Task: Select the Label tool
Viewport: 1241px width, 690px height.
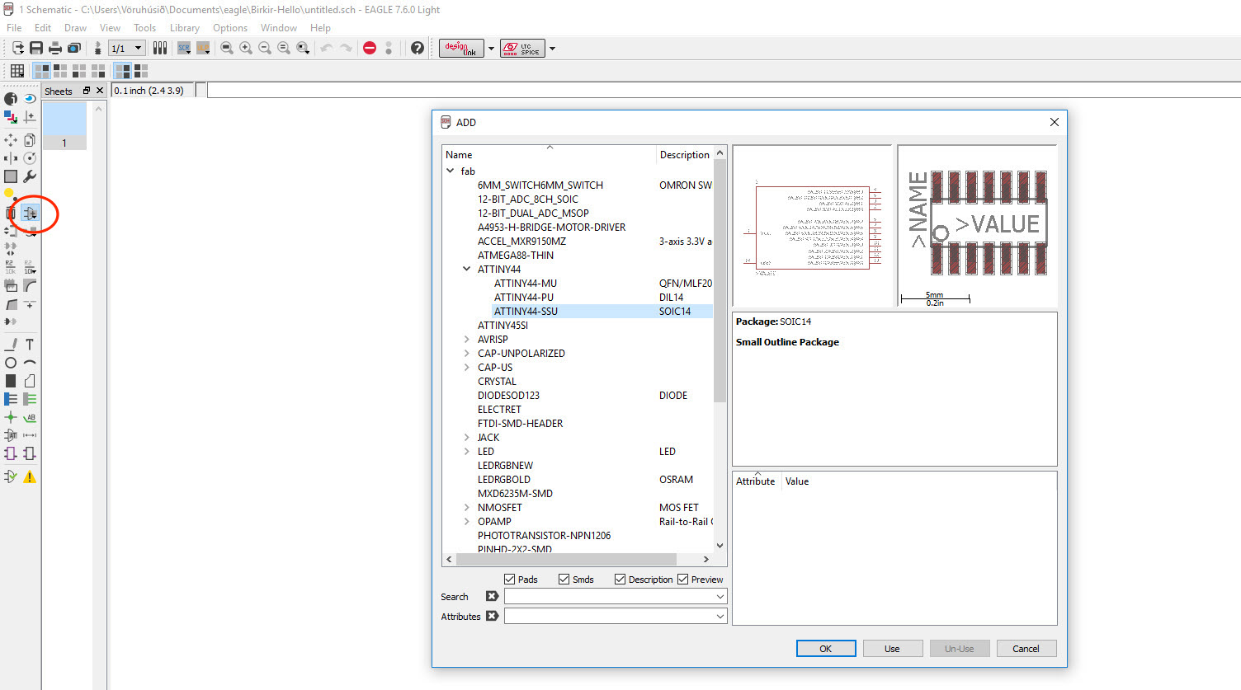Action: click(x=30, y=417)
